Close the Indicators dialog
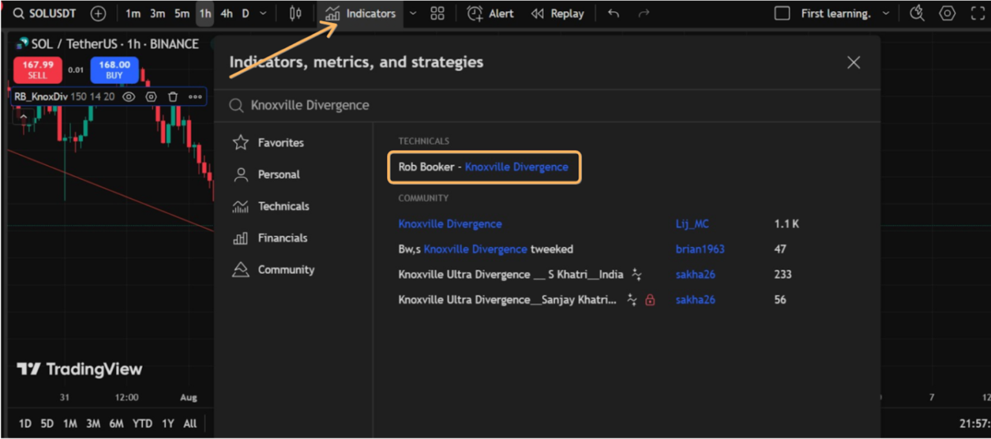 coord(854,63)
